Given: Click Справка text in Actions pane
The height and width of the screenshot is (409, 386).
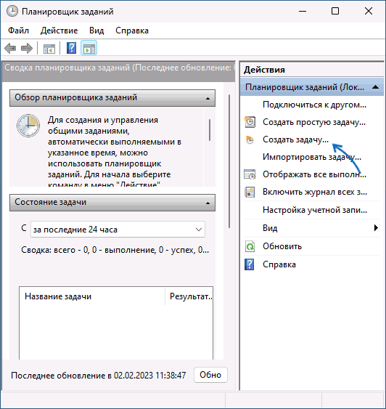Looking at the screenshot, I should point(279,264).
